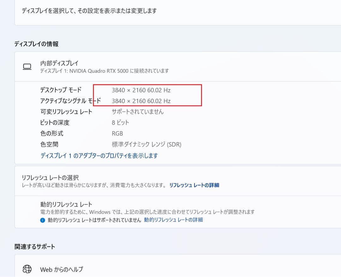Viewport: 341px width, 277px height.
Task: Click the デスクトップ モード resolution value
Action: [x=141, y=90]
